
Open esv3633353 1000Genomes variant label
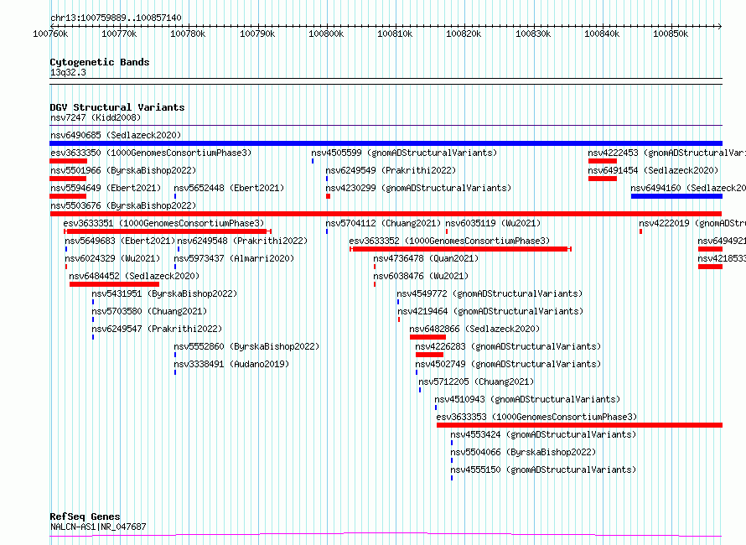536,417
